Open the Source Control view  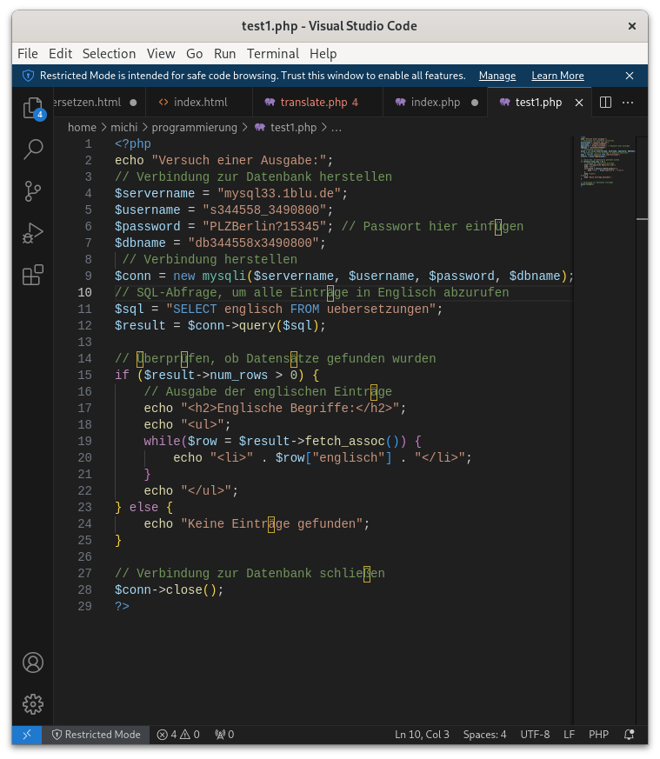coord(33,191)
